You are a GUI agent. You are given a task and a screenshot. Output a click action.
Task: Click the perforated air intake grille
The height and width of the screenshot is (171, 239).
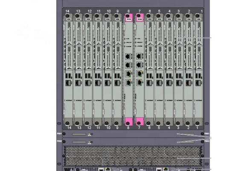point(133,156)
